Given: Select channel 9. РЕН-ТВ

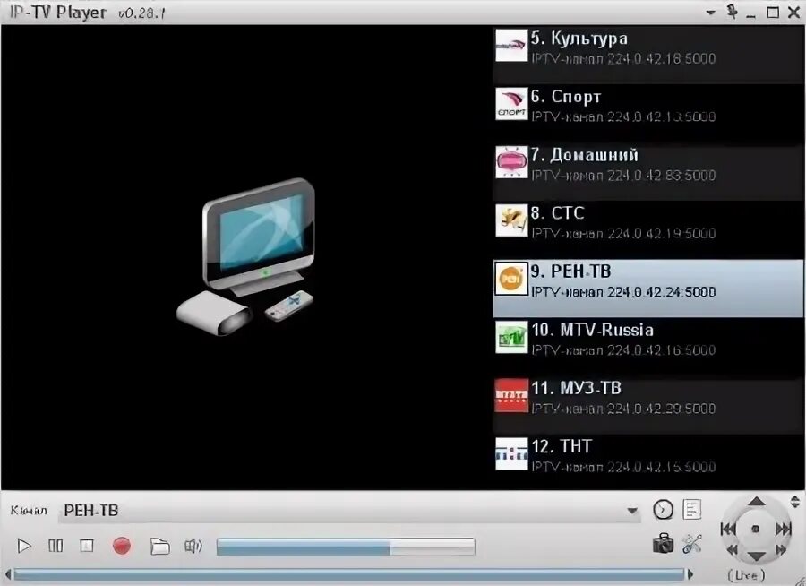Looking at the screenshot, I should pyautogui.click(x=648, y=289).
